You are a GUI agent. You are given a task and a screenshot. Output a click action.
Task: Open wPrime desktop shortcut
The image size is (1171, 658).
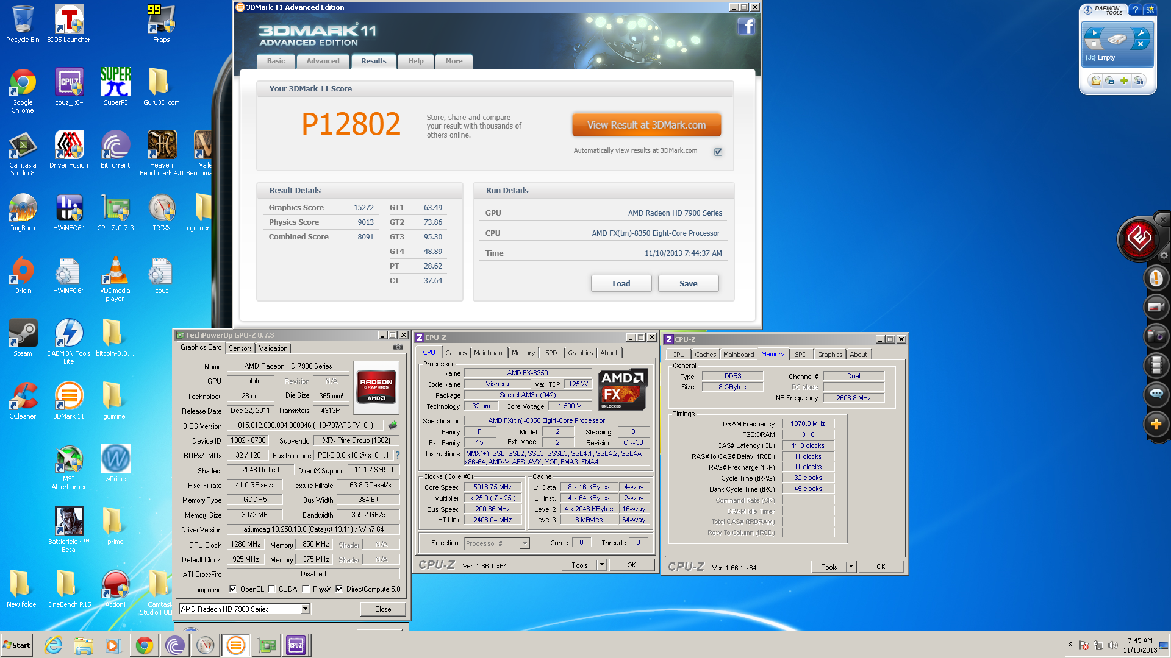point(115,464)
